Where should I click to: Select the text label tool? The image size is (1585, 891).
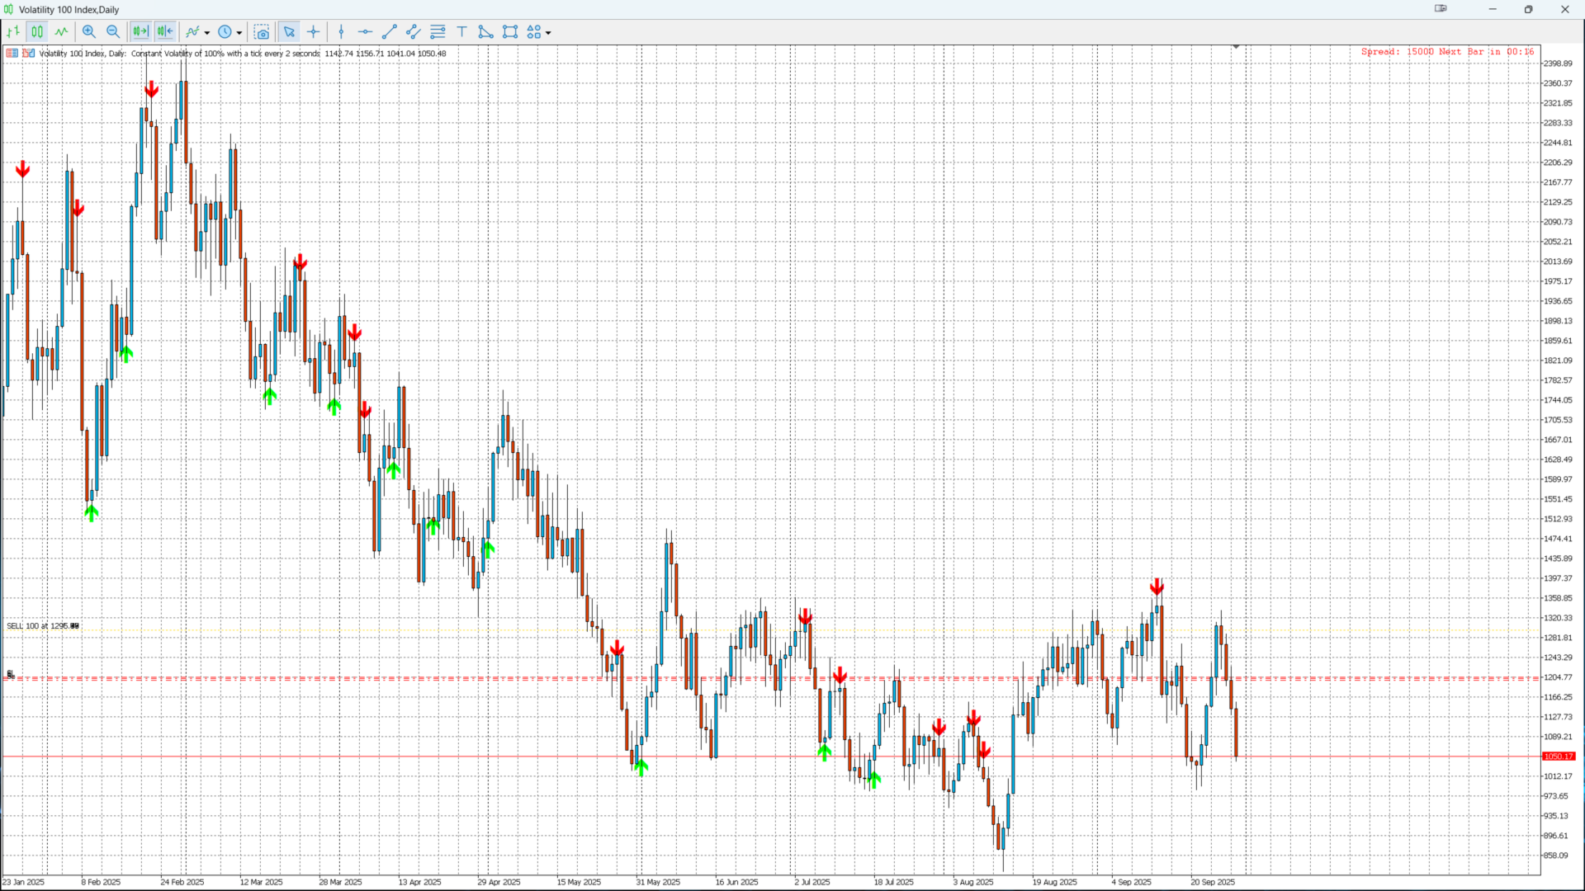click(461, 32)
